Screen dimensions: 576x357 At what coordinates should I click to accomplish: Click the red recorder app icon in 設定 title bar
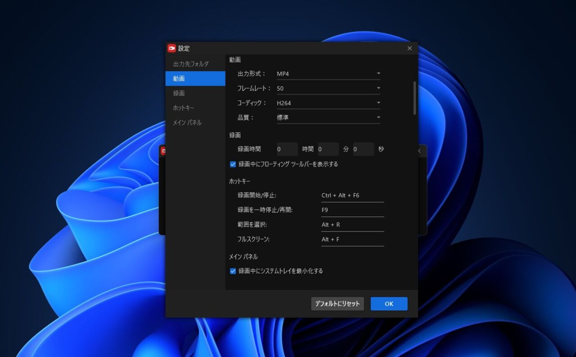coord(171,48)
